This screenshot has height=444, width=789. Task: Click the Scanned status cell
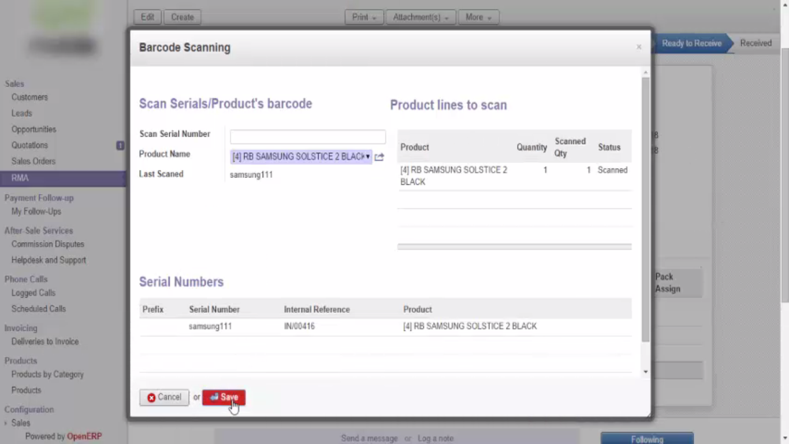pyautogui.click(x=612, y=170)
